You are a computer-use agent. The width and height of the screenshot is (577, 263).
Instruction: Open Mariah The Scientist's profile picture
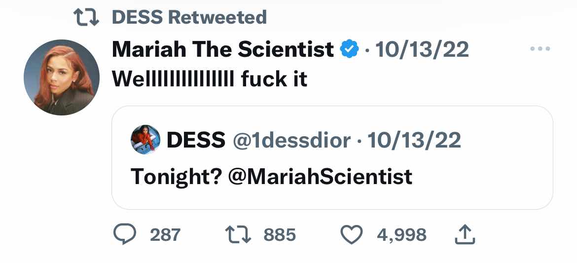pos(62,77)
